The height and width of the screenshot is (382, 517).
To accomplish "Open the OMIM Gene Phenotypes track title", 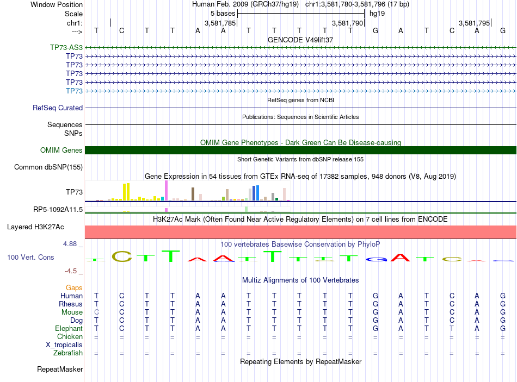I will (x=300, y=142).
